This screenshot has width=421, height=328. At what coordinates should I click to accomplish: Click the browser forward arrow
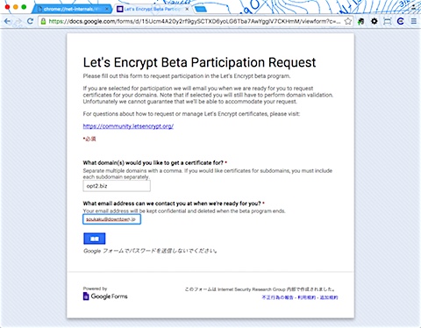[x=18, y=21]
